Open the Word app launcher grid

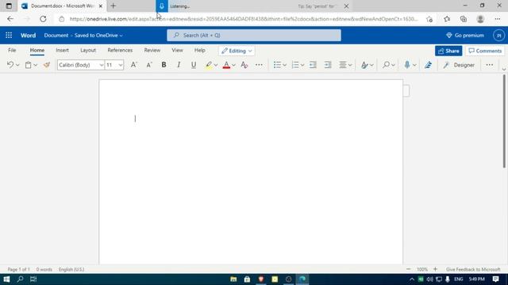pyautogui.click(x=9, y=35)
